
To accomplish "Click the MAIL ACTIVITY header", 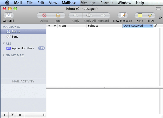I will [23, 81].
